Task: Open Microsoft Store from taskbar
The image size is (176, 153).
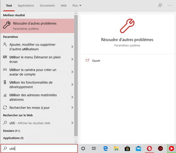Action: point(127,149)
